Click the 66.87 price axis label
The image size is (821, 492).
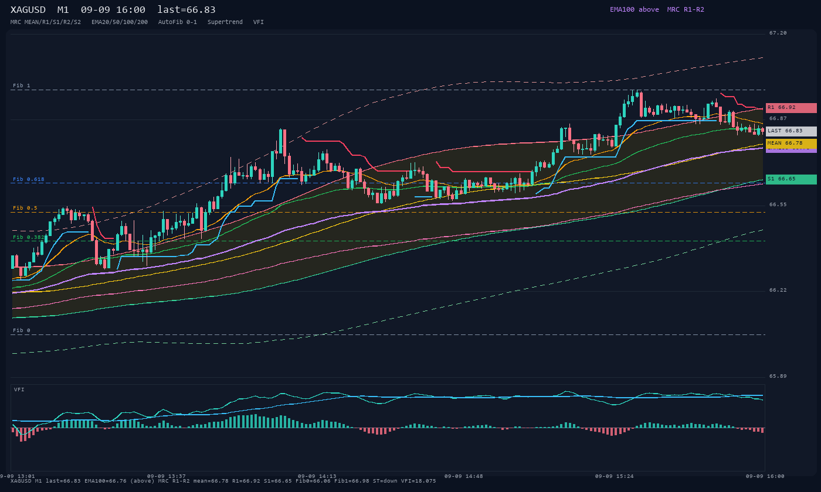tap(778, 118)
